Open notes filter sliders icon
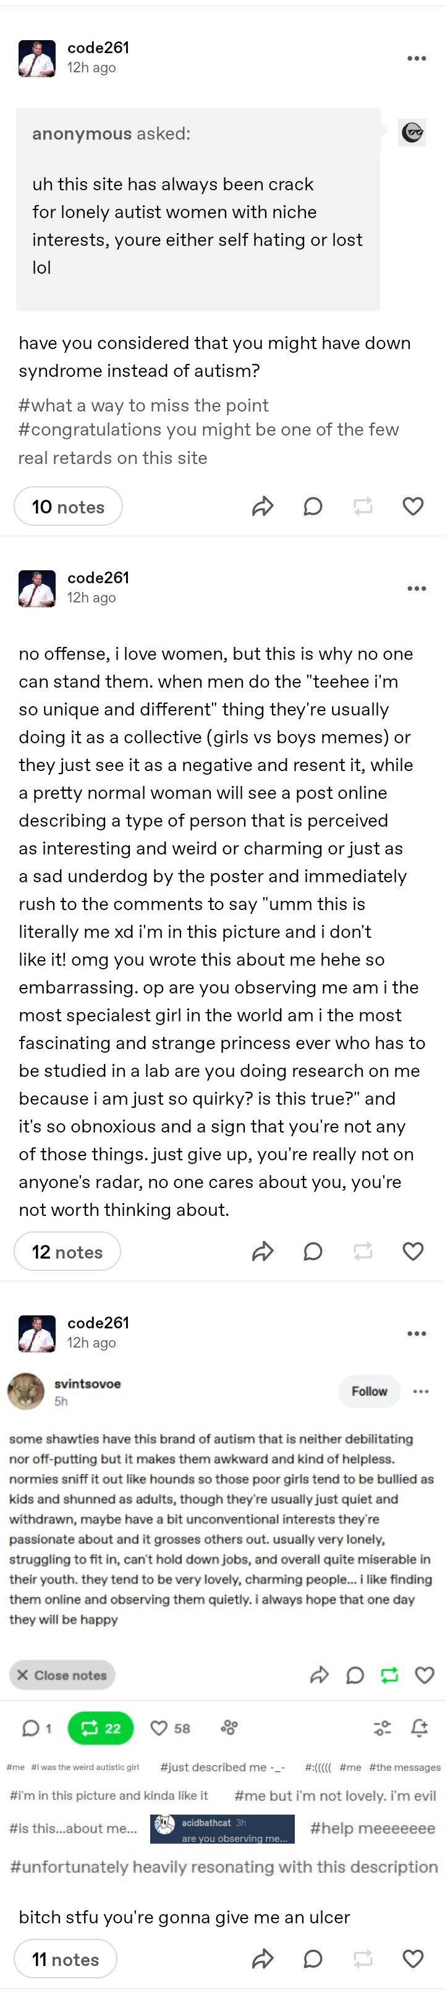Viewport: 445px width, 2008px height. 382,1728
